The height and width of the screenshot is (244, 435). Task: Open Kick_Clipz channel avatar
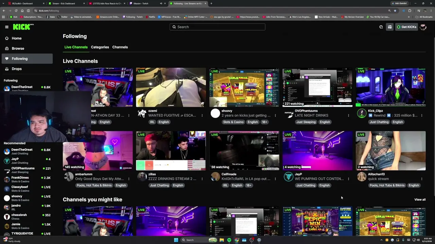362,113
